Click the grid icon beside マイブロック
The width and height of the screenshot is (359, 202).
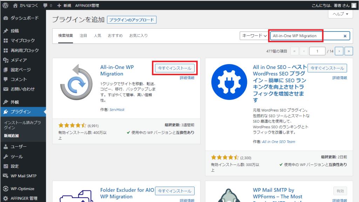tap(6, 41)
